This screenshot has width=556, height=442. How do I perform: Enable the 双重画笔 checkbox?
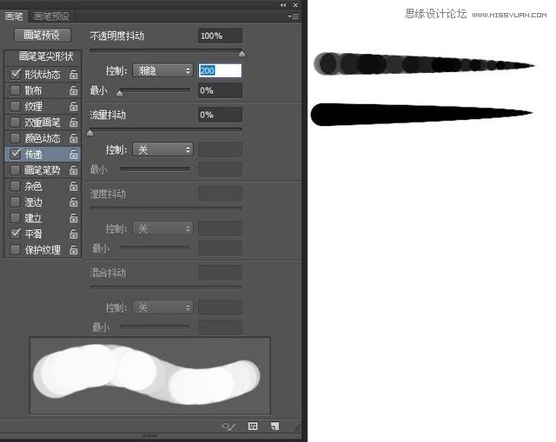click(x=16, y=122)
